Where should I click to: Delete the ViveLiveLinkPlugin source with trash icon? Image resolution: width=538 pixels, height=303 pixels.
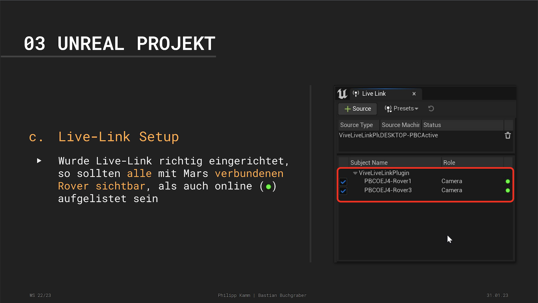508,136
